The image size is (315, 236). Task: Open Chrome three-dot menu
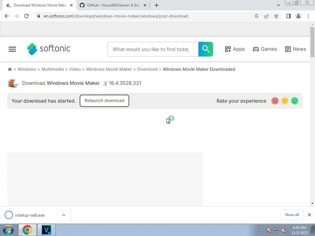308,16
